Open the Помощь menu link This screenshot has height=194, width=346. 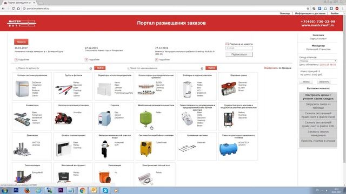285,13
